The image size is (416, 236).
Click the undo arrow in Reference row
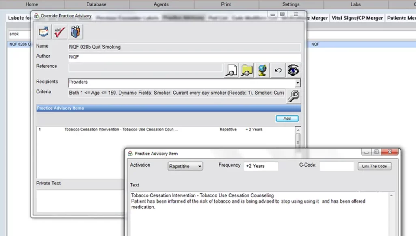click(x=278, y=70)
